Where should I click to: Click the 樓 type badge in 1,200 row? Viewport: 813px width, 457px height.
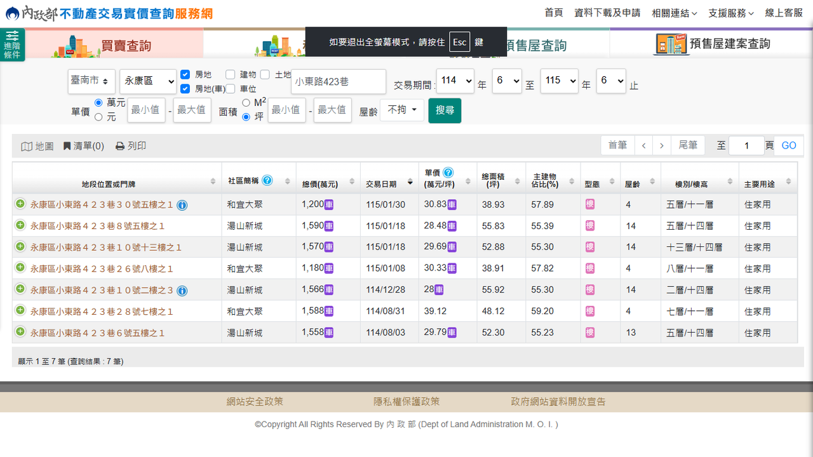click(590, 204)
